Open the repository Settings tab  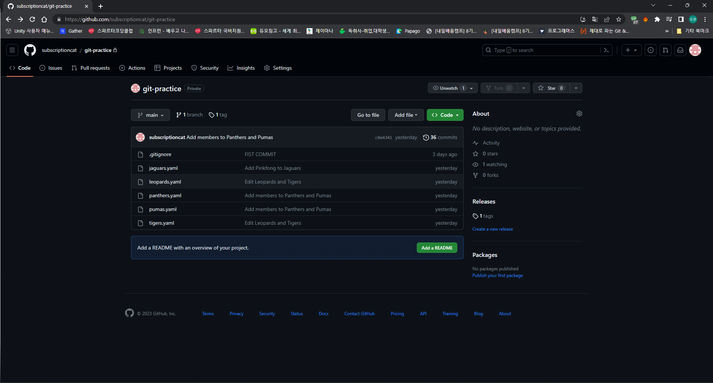(278, 68)
